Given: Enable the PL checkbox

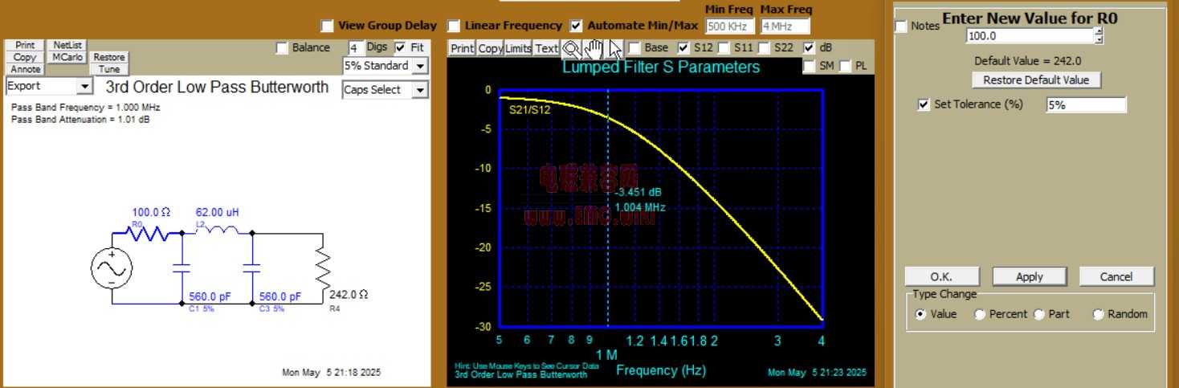Looking at the screenshot, I should (845, 66).
